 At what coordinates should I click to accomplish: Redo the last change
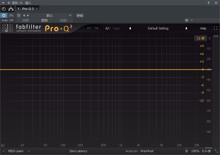tap(96, 28)
